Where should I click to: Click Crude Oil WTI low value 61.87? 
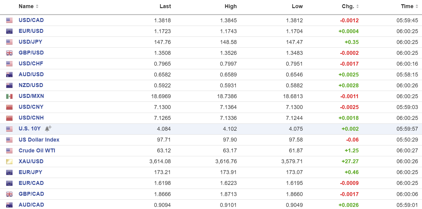(x=296, y=151)
